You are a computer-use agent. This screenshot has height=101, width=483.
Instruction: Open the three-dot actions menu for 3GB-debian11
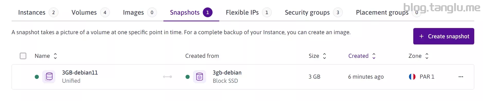point(461,77)
